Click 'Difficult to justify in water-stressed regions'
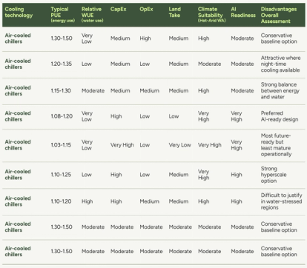 pyautogui.click(x=282, y=201)
